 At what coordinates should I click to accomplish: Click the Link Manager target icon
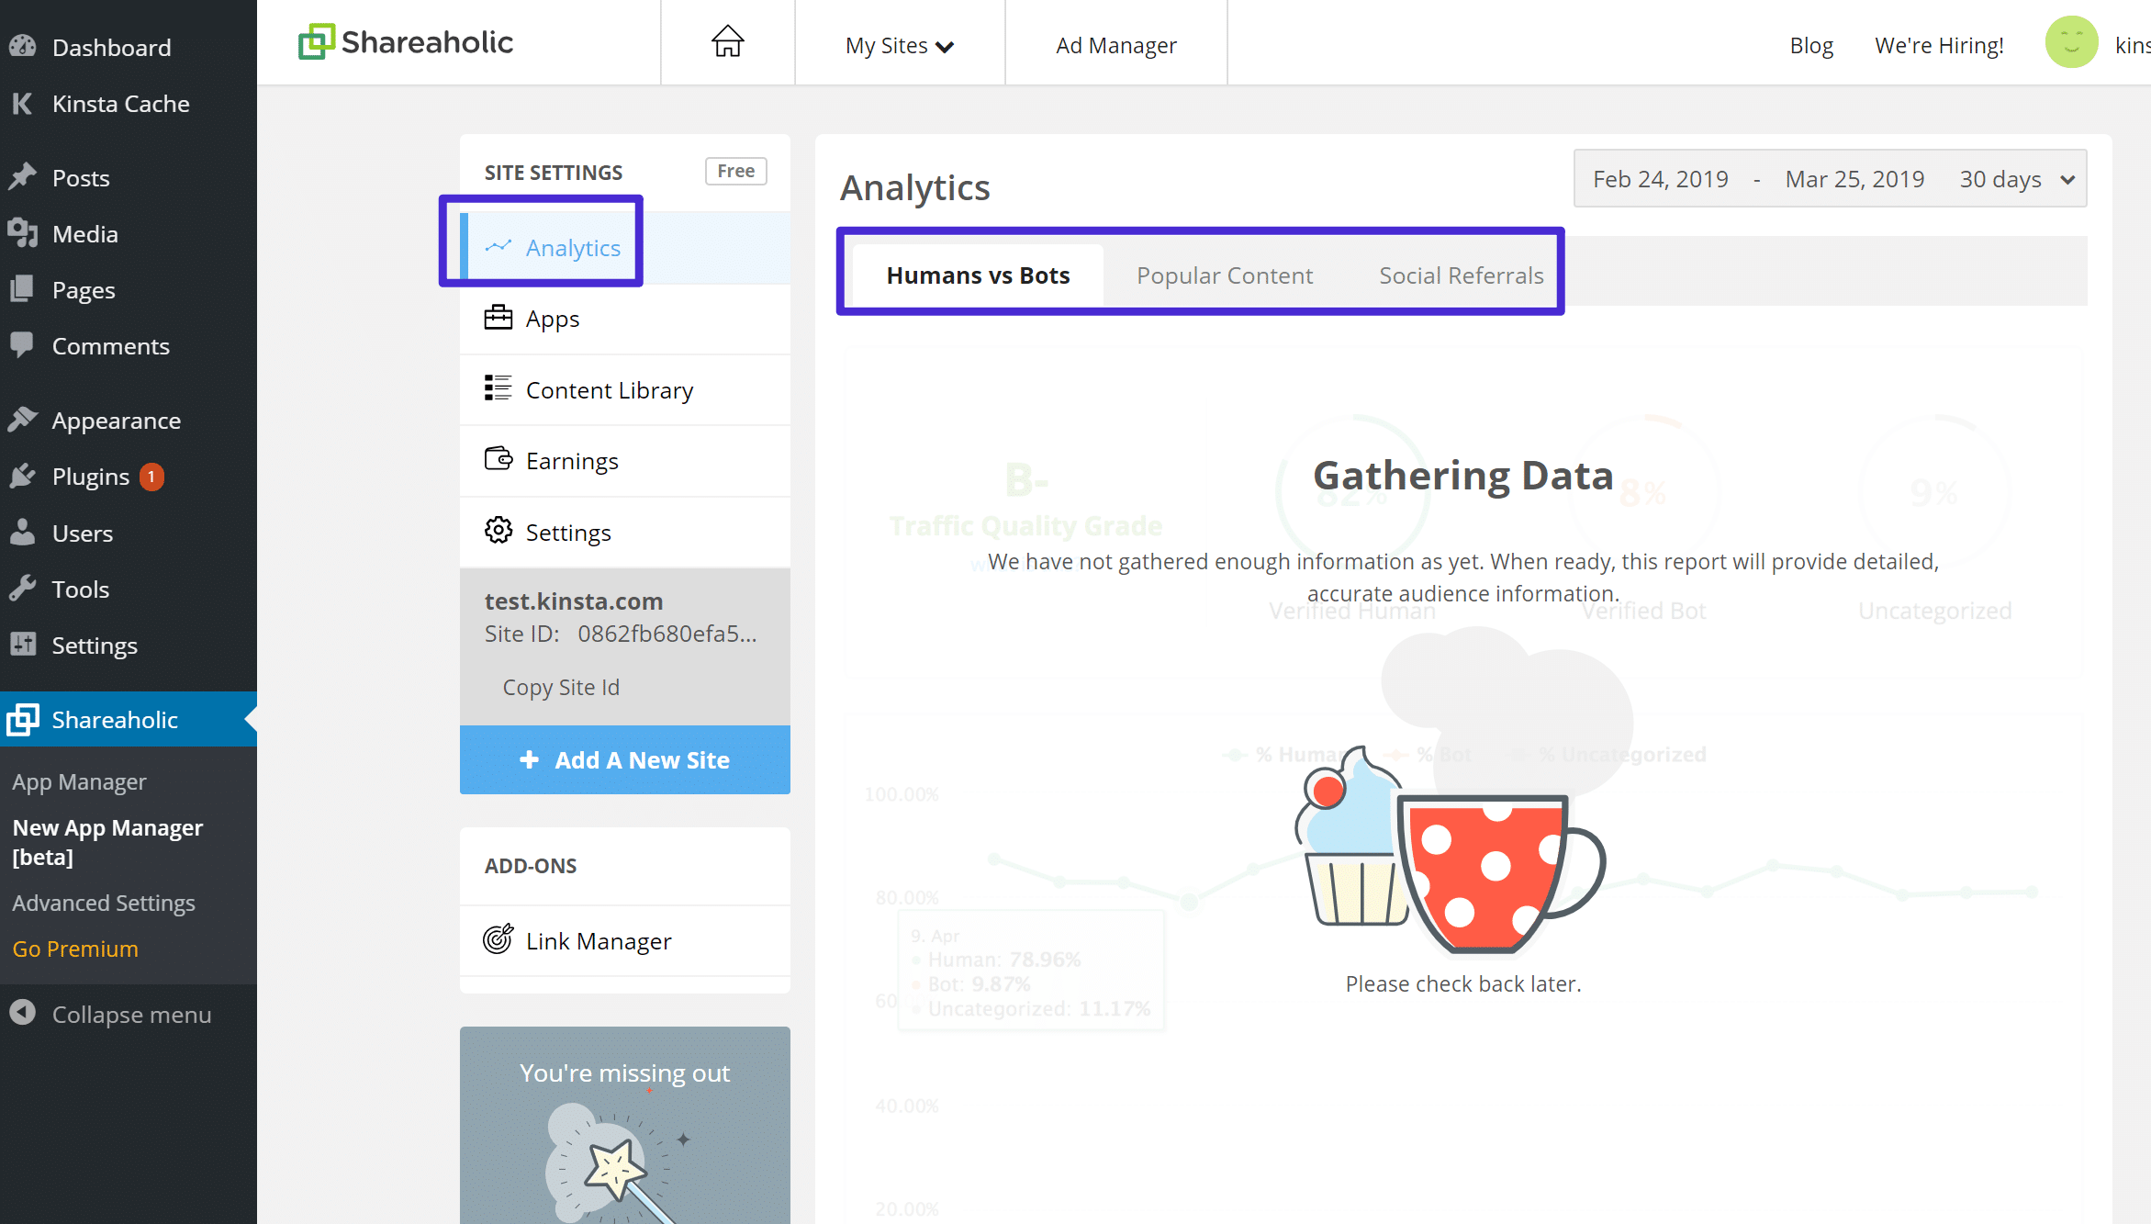498,938
